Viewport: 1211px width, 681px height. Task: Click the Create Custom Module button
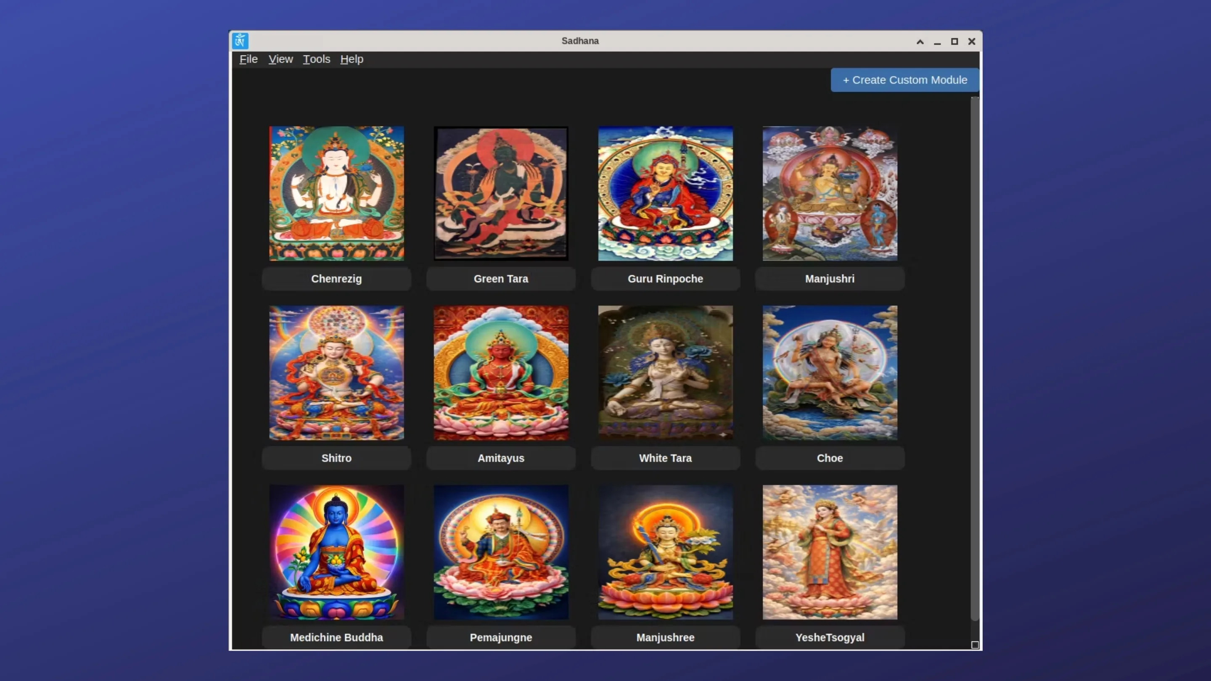pyautogui.click(x=904, y=79)
